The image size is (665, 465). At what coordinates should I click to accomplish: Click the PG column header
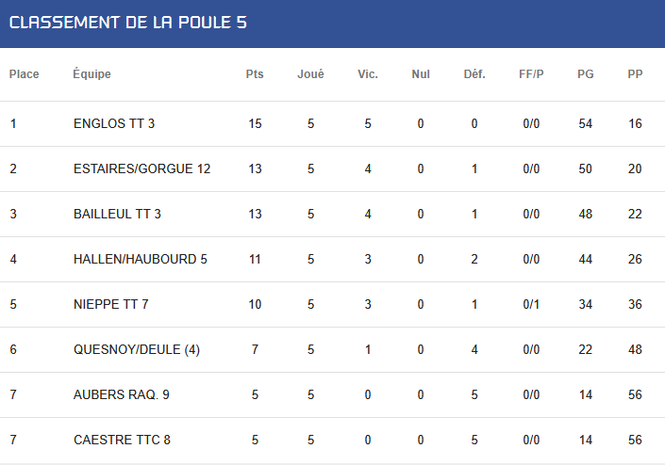click(x=585, y=74)
